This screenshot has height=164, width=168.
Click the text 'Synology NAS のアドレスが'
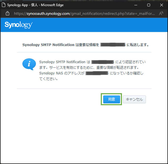coord(62,73)
